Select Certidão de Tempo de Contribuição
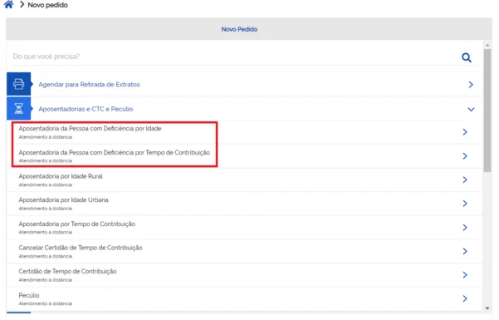 (x=244, y=275)
